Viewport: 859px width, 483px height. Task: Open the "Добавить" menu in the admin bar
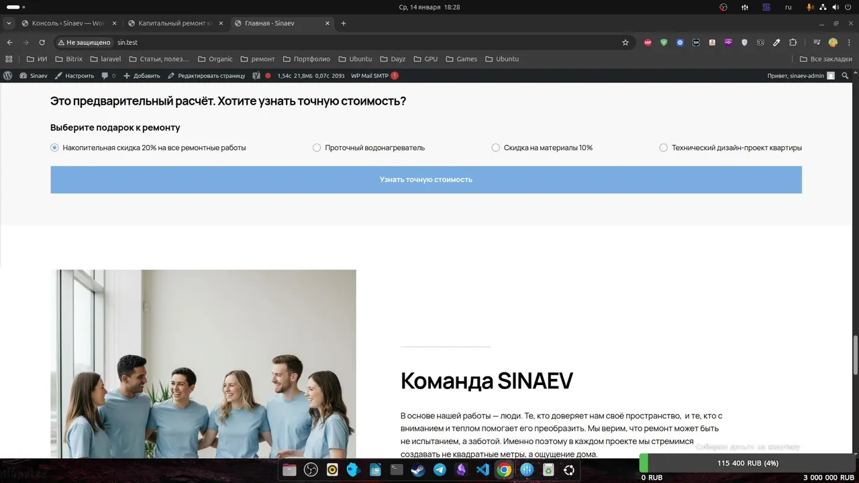point(142,76)
